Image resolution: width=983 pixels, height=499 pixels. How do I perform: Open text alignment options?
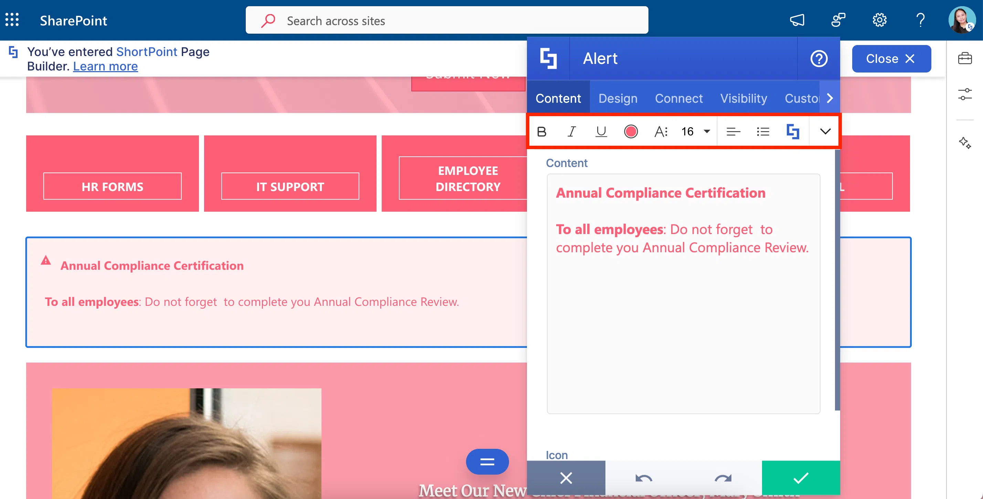[733, 131]
